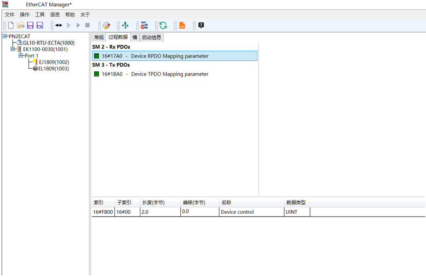The height and width of the screenshot is (277, 426).
Task: Click the Save As toolbar icon
Action: (40, 25)
